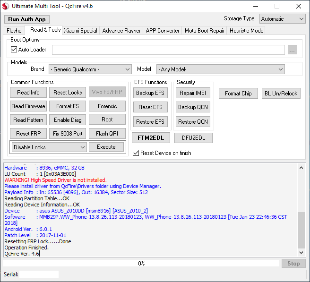
Task: Open the APP Converter tab
Action: click(x=162, y=31)
